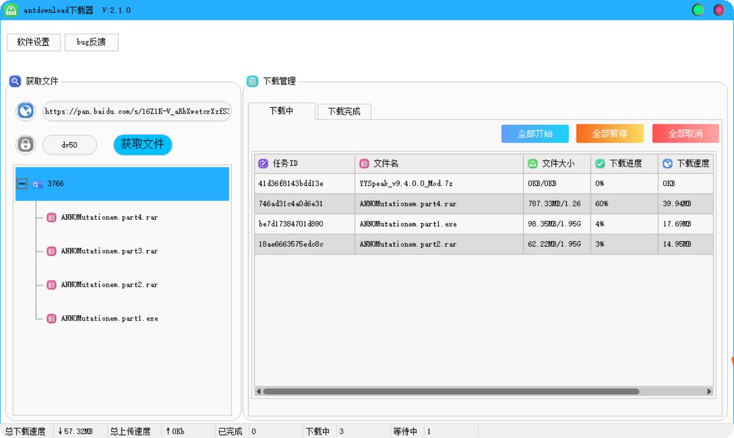Click the globe icon beside the URL field
Screen dimensions: 734x438
tap(25, 111)
